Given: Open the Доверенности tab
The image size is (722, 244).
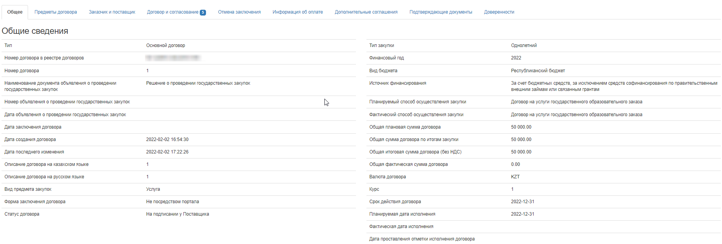Looking at the screenshot, I should point(499,12).
